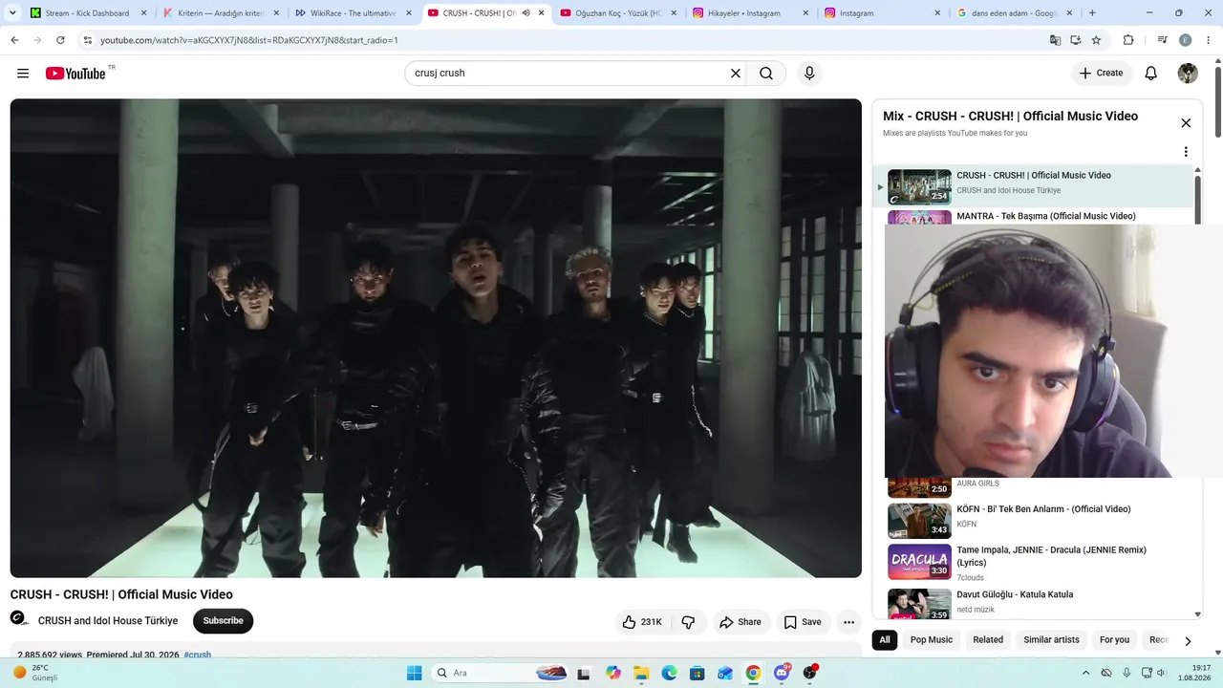Open a new browser tab
Viewport: 1223px width, 688px height.
[1092, 13]
